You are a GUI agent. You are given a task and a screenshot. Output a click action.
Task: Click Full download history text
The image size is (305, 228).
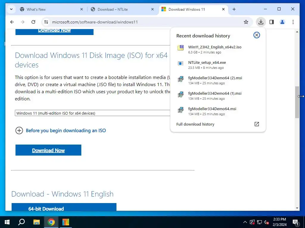(x=195, y=124)
